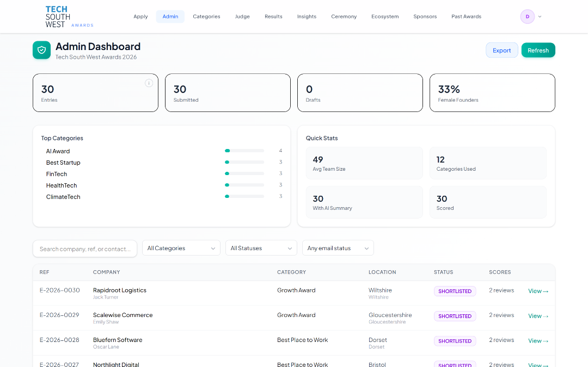Go to Categories in top navigation
Viewport: 588px width, 367px height.
click(x=207, y=16)
